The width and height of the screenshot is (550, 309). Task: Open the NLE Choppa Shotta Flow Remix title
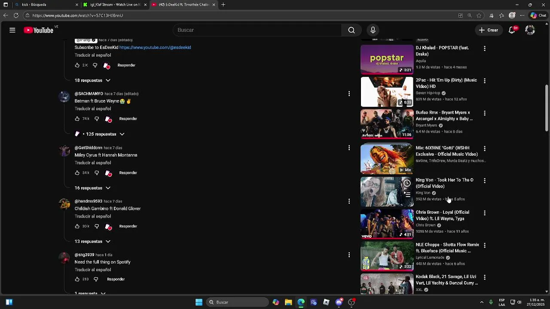pos(447,248)
